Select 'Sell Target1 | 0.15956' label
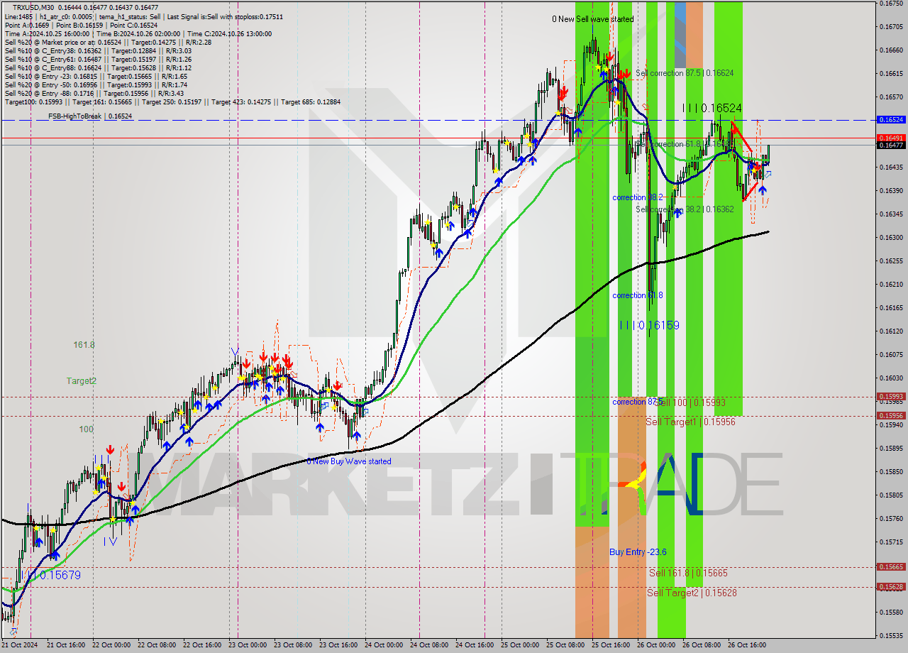The image size is (908, 653). coord(690,422)
